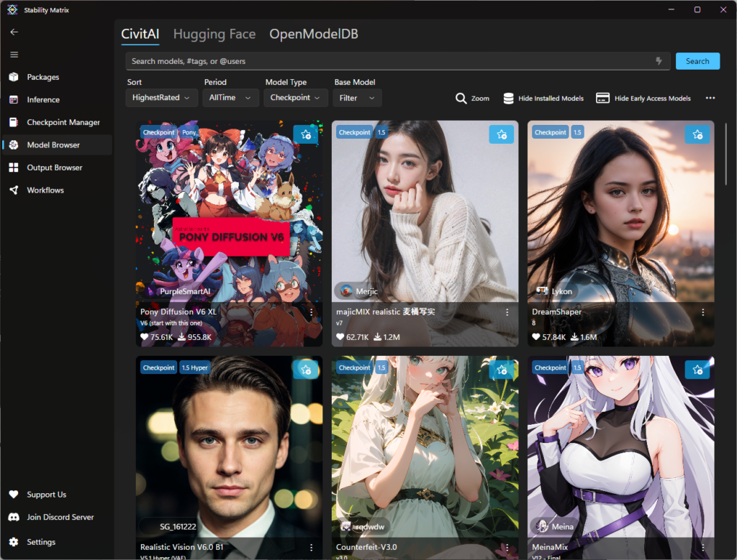Viewport: 737px width, 560px height.
Task: Open Settings from the sidebar
Action: tap(57, 542)
